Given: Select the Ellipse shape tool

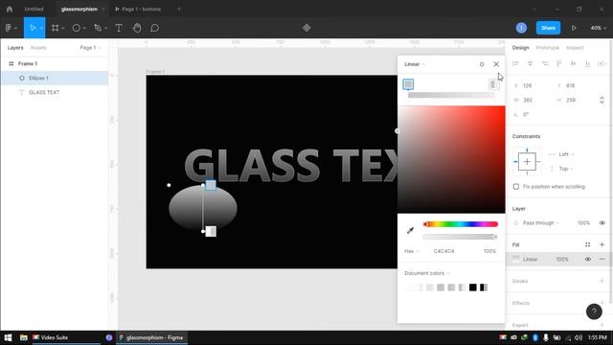Looking at the screenshot, I should coord(77,28).
